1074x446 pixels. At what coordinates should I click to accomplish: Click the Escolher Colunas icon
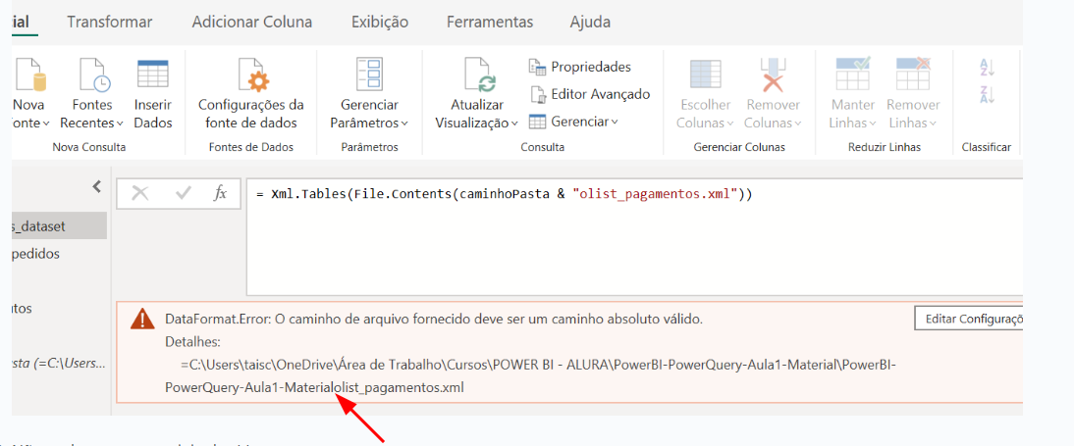[705, 74]
